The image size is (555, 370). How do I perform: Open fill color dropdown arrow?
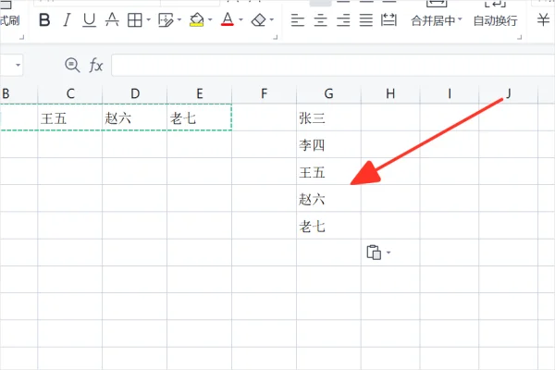[x=210, y=19]
